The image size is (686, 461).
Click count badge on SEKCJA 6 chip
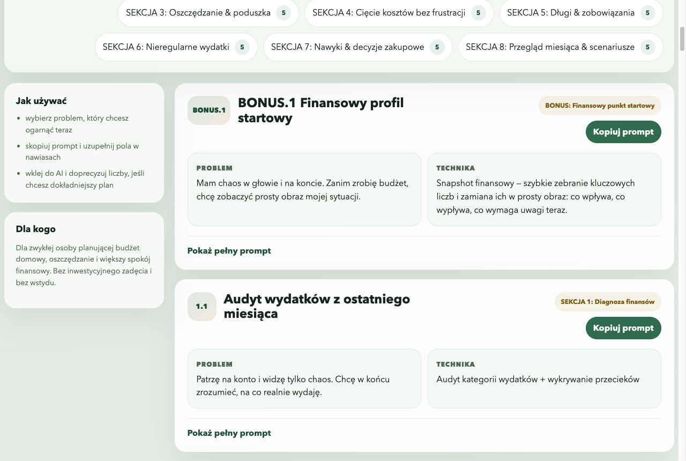[242, 47]
